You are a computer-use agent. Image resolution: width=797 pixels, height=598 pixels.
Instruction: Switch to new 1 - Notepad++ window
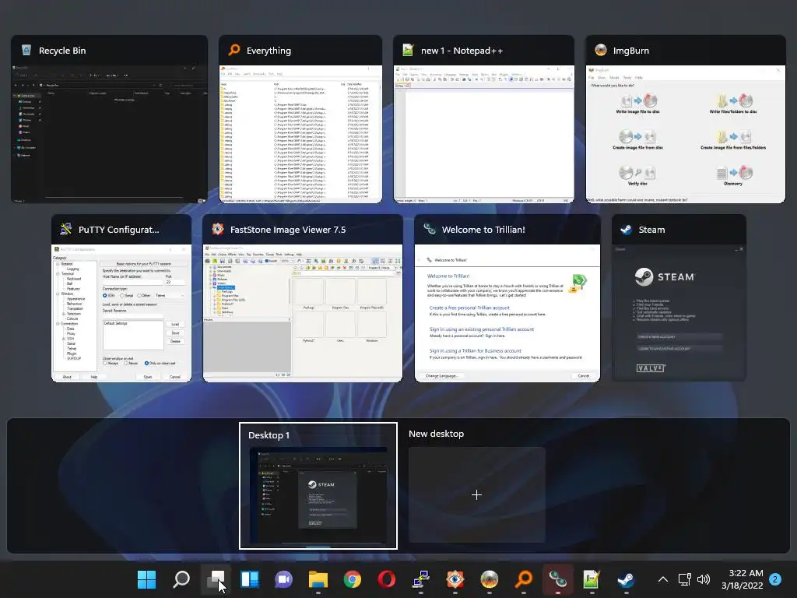tap(484, 119)
